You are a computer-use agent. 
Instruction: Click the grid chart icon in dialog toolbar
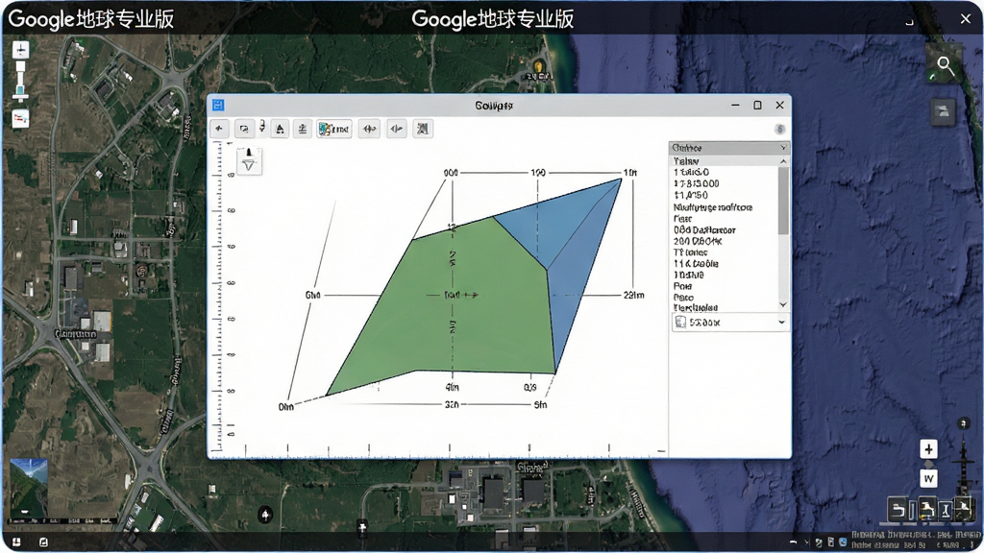click(x=423, y=130)
